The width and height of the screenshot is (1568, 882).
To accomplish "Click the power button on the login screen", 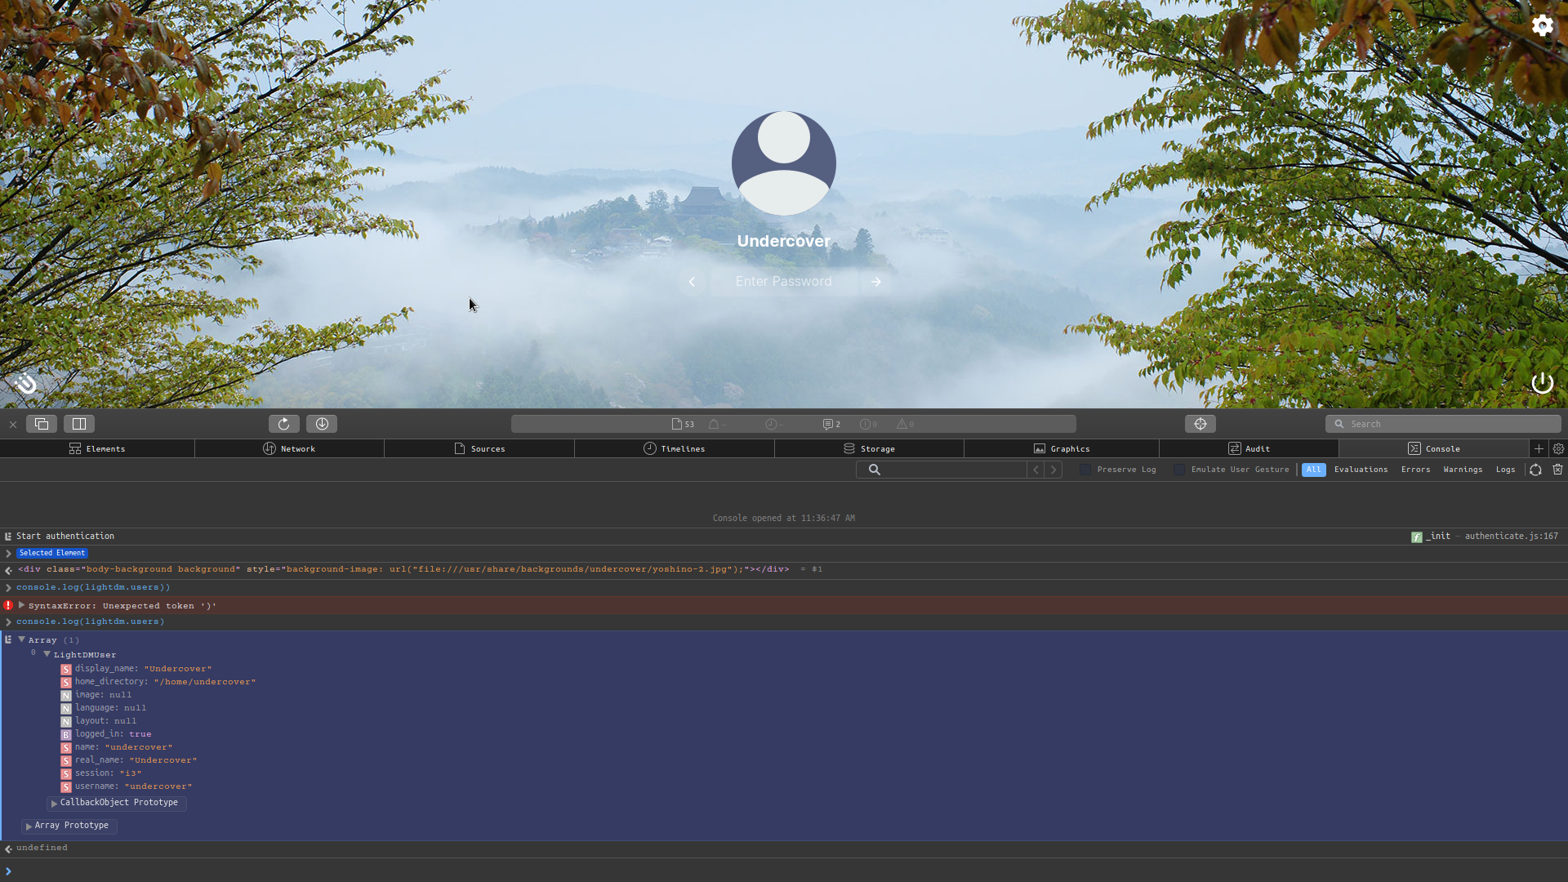I will [1542, 382].
